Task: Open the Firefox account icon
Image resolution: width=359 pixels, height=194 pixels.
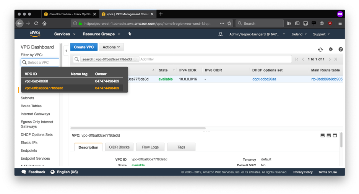Action: coord(322,23)
